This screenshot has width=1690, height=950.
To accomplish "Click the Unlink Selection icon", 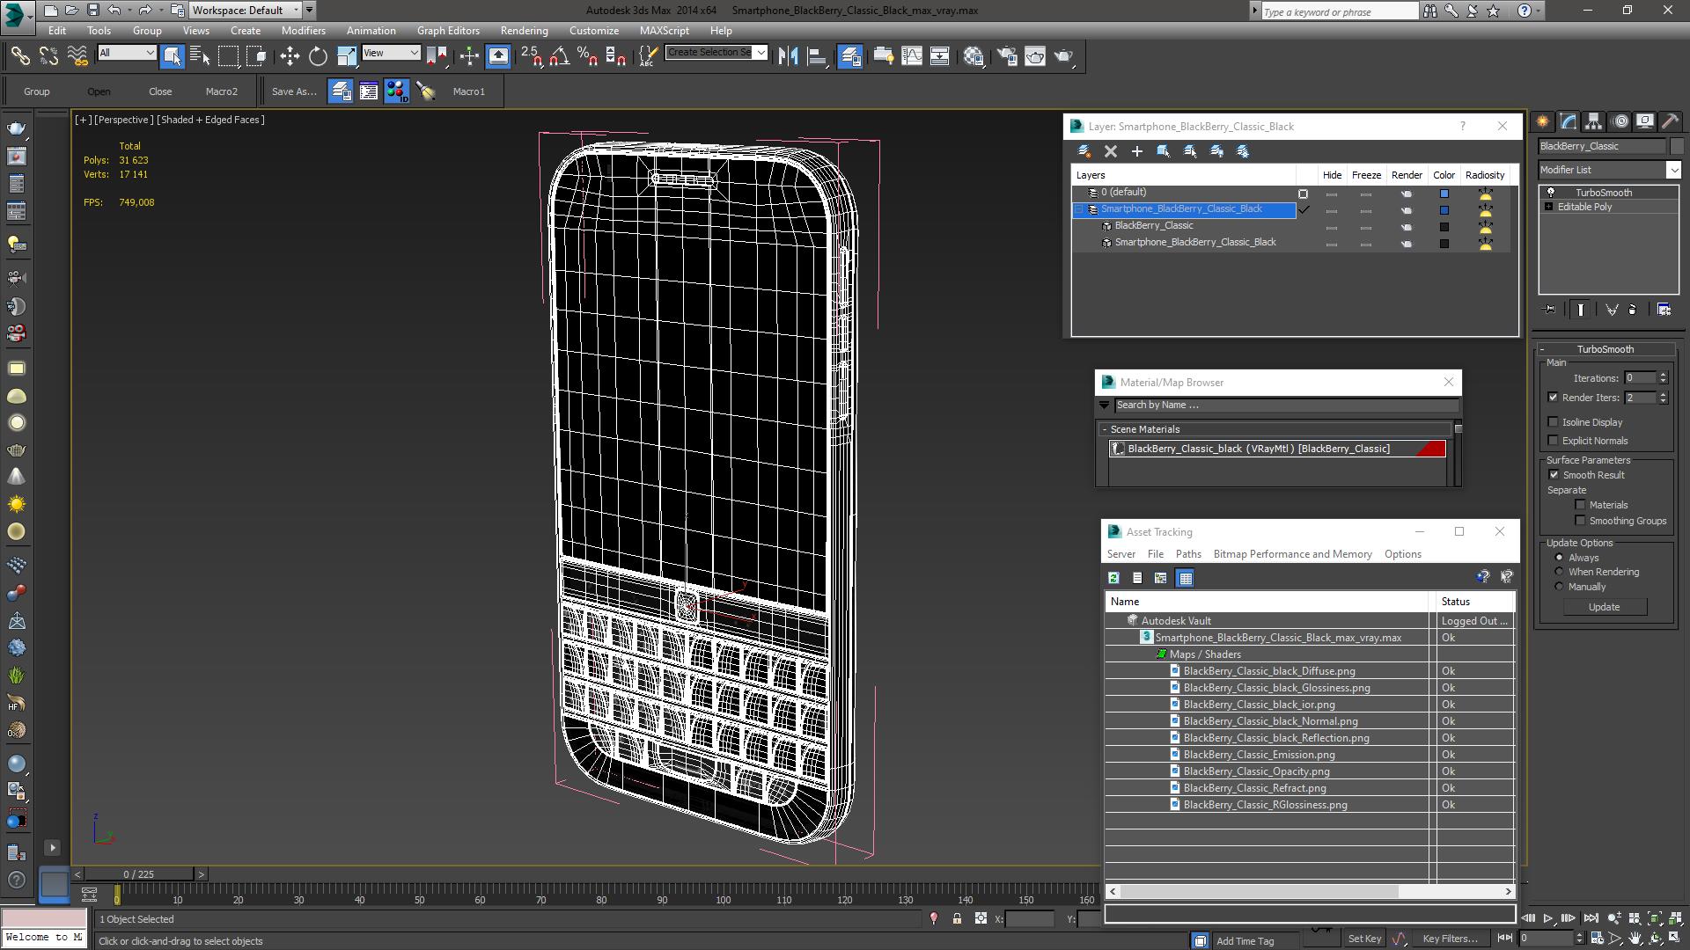I will [48, 56].
